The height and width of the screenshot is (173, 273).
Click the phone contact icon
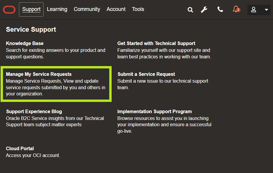(220, 9)
